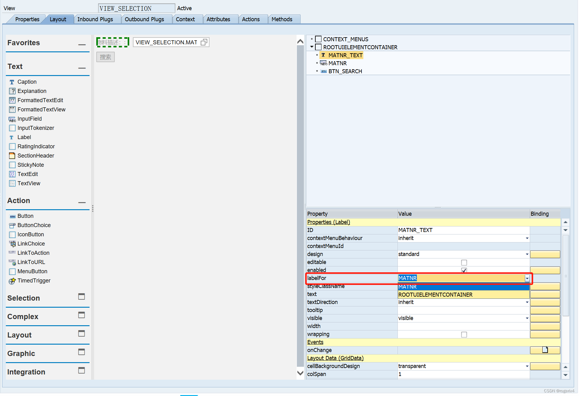Screen dimensions: 579x396
Task: Click the ID value field MATNR_TEXT
Action: click(x=463, y=230)
